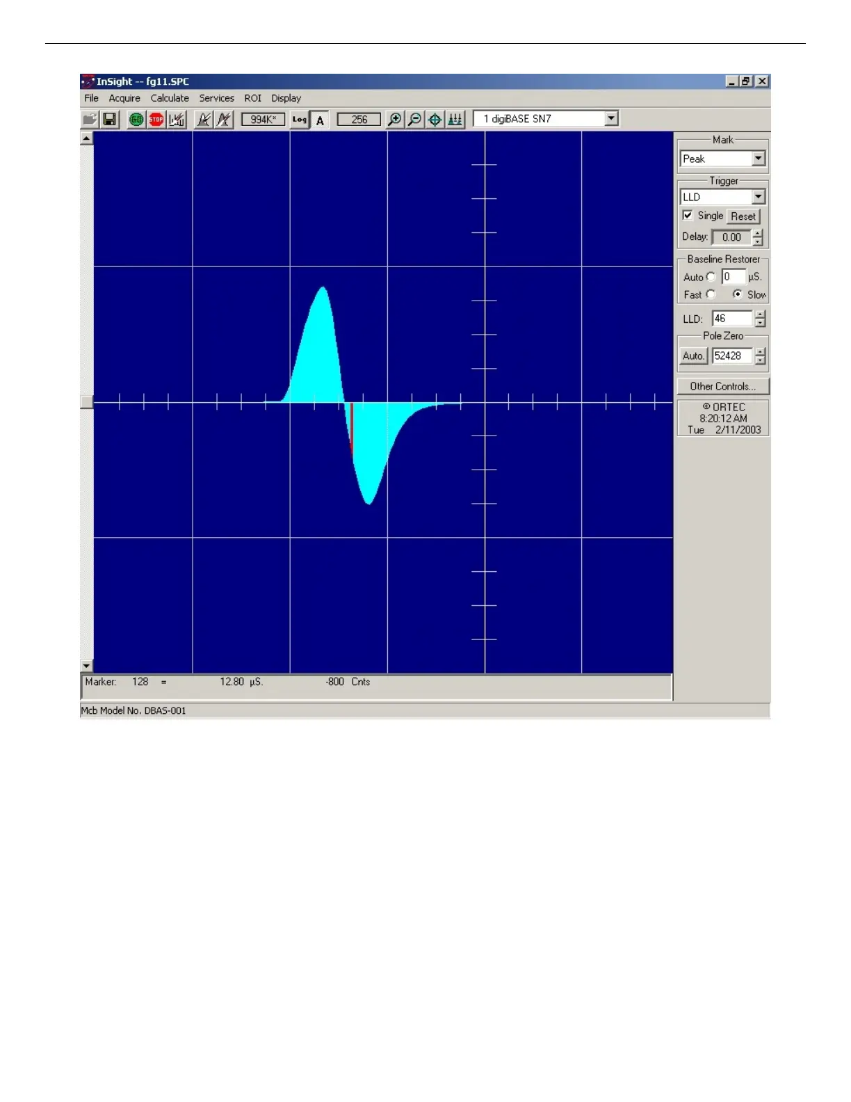Click the center on marker crosshair icon
This screenshot has width=851, height=1102.
[435, 120]
